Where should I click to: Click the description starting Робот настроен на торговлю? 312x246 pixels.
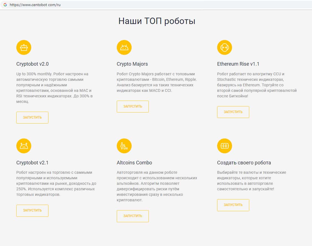[x=56, y=183]
